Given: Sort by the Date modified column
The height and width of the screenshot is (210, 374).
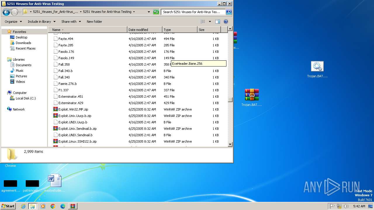Looking at the screenshot, I should (x=145, y=30).
